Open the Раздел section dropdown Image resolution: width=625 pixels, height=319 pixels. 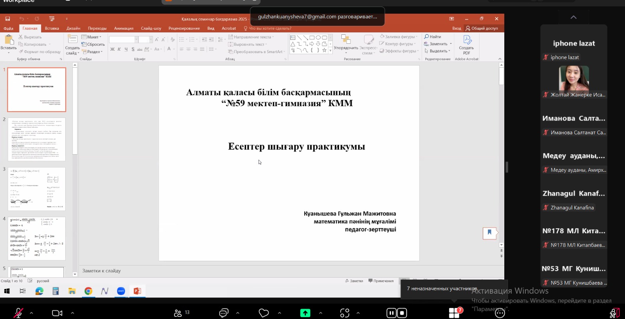pos(93,52)
